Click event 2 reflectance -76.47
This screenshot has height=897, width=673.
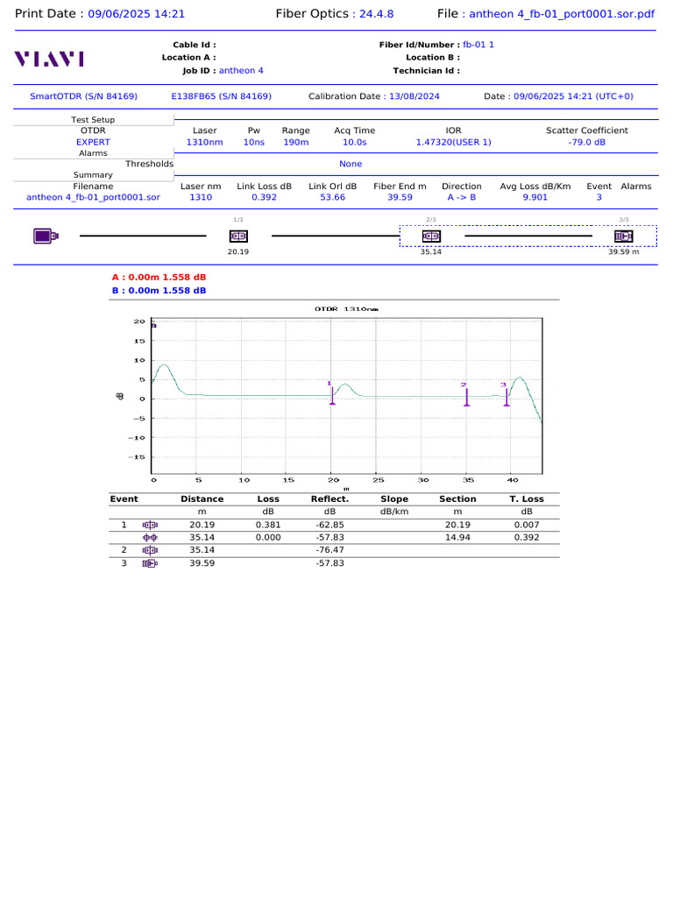(x=330, y=550)
